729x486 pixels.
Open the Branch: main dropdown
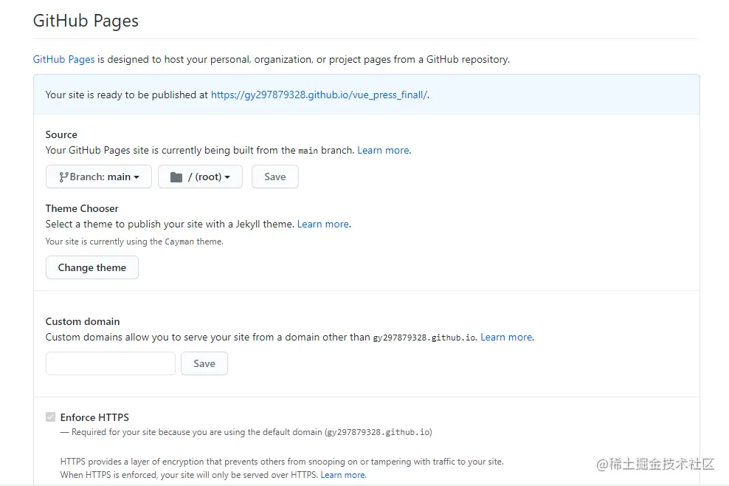pyautogui.click(x=99, y=177)
